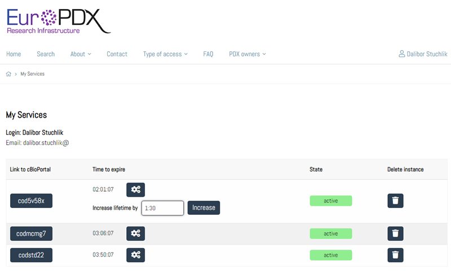This screenshot has height=274, width=451.
Task: Open the Search page from navigation
Action: (x=46, y=54)
